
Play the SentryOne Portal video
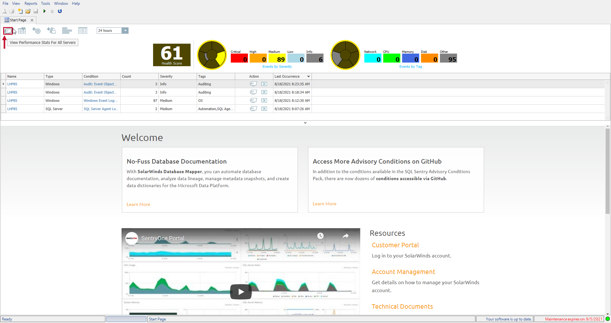(241, 291)
